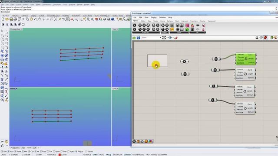Click the Print icon in Rhino toolbar

pos(15,19)
